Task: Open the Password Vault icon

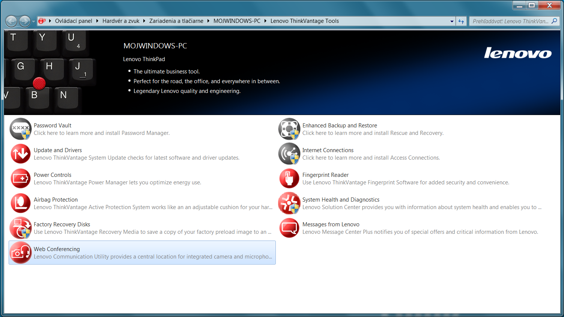Action: pyautogui.click(x=21, y=129)
